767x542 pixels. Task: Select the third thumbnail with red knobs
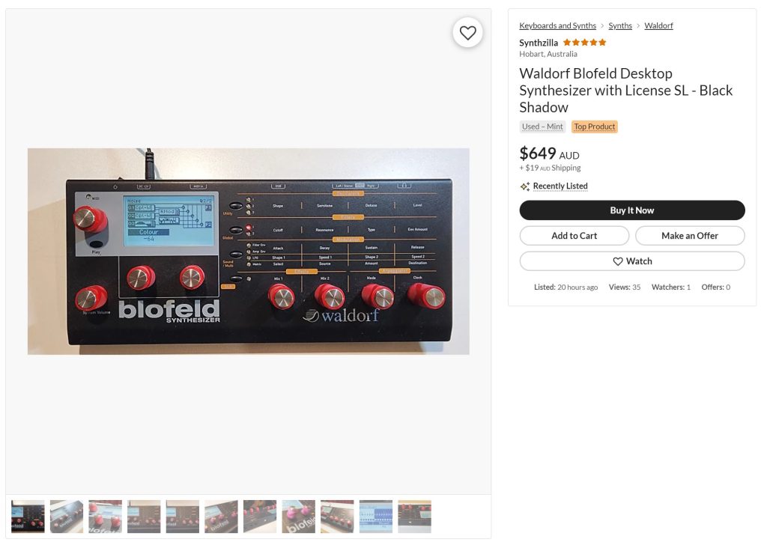105,516
